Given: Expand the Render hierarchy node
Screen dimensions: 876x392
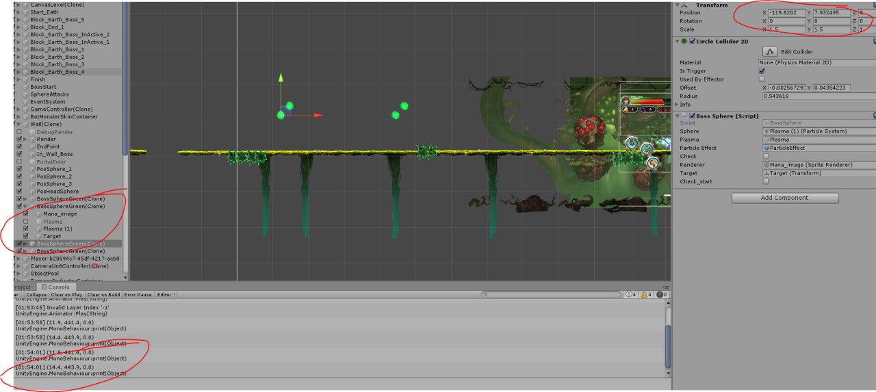Looking at the screenshot, I should [25, 139].
